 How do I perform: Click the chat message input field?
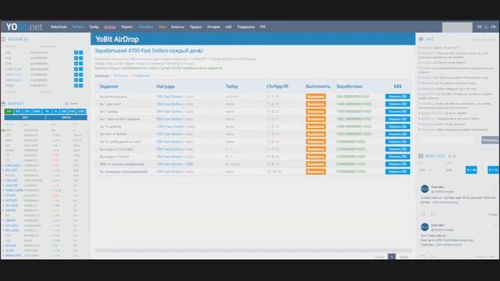(446, 140)
